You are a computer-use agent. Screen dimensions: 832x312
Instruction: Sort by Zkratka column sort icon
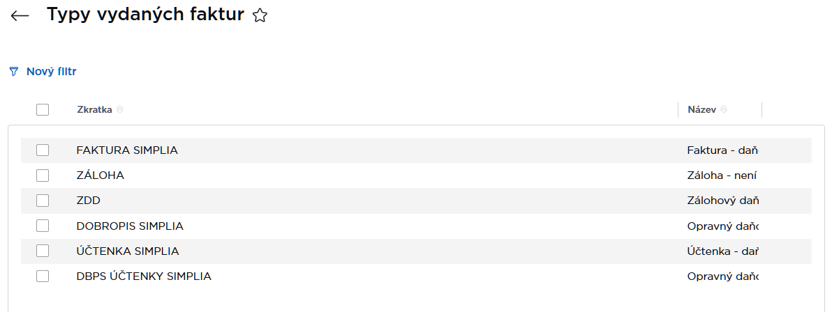coord(119,110)
